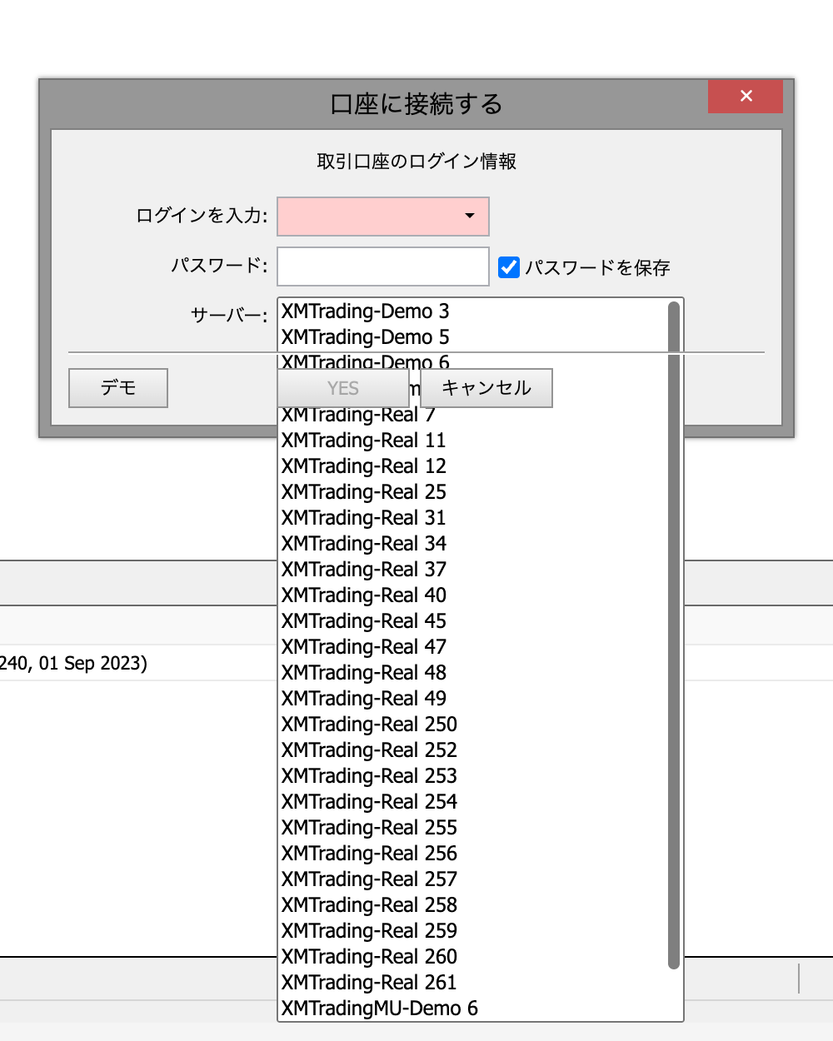Image resolution: width=833 pixels, height=1041 pixels.
Task: Select XMTrading-Real 40 server
Action: (473, 595)
